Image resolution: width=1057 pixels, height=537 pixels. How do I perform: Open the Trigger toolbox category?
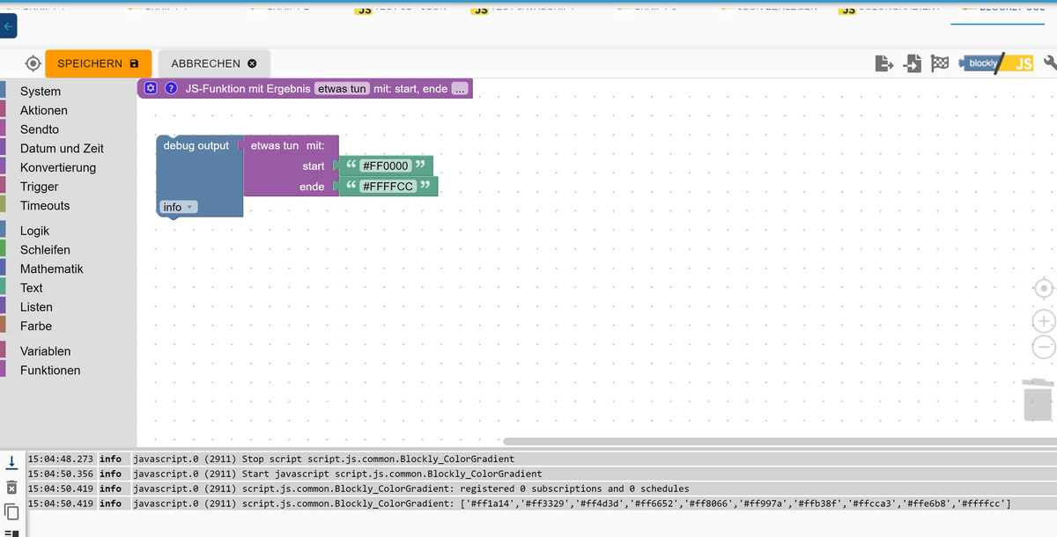point(68,187)
